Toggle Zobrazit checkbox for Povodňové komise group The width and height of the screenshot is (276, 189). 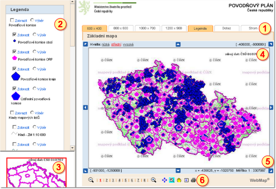click(x=12, y=20)
